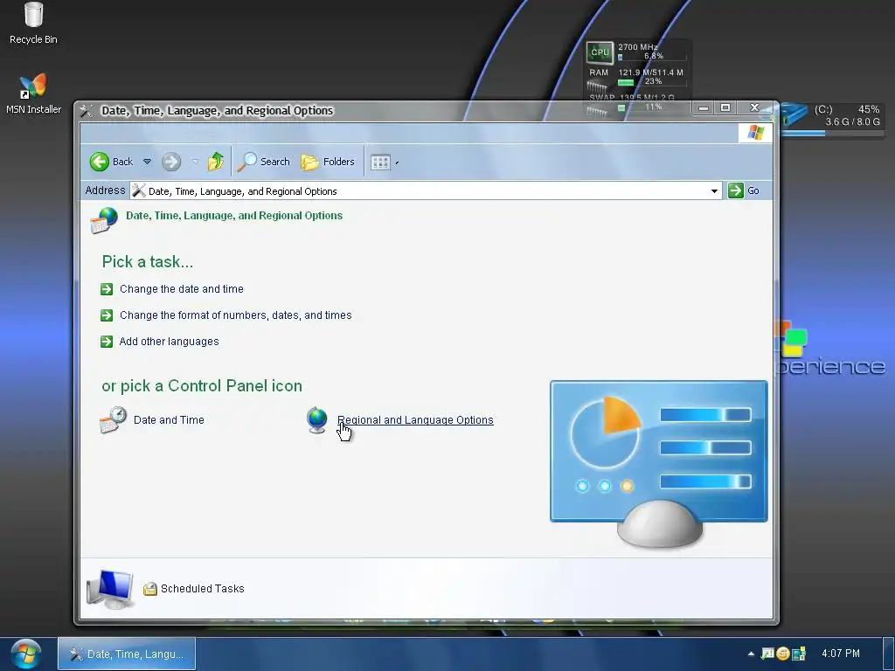The height and width of the screenshot is (671, 895).
Task: Open the Forward history dropdown arrow
Action: coord(195,162)
